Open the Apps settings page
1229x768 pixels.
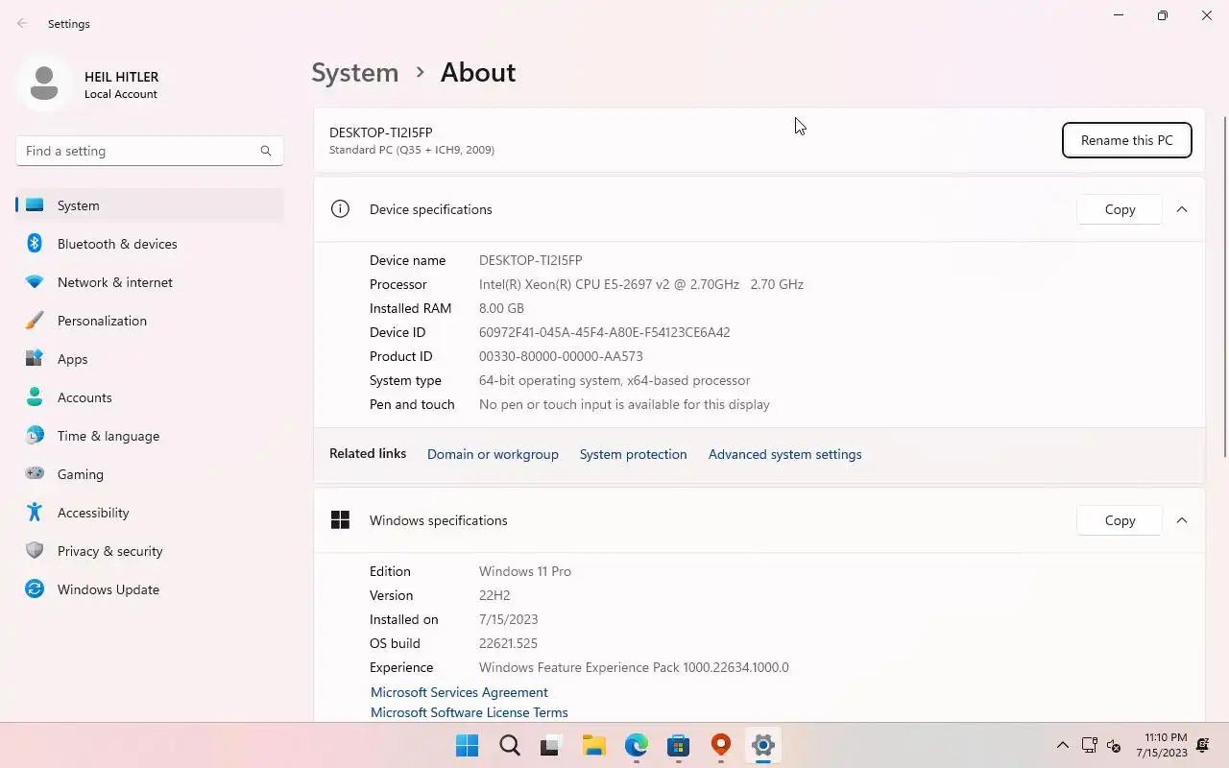click(x=150, y=359)
